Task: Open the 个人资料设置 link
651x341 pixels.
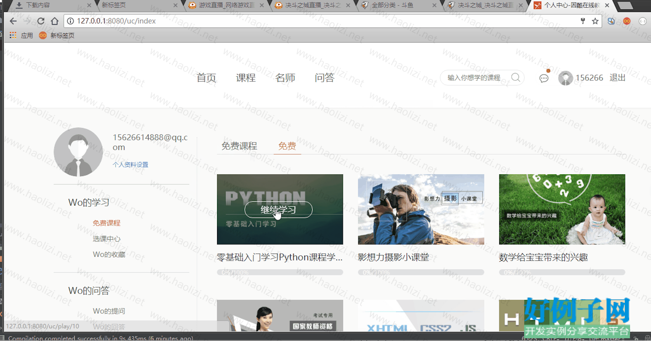Action: click(130, 164)
